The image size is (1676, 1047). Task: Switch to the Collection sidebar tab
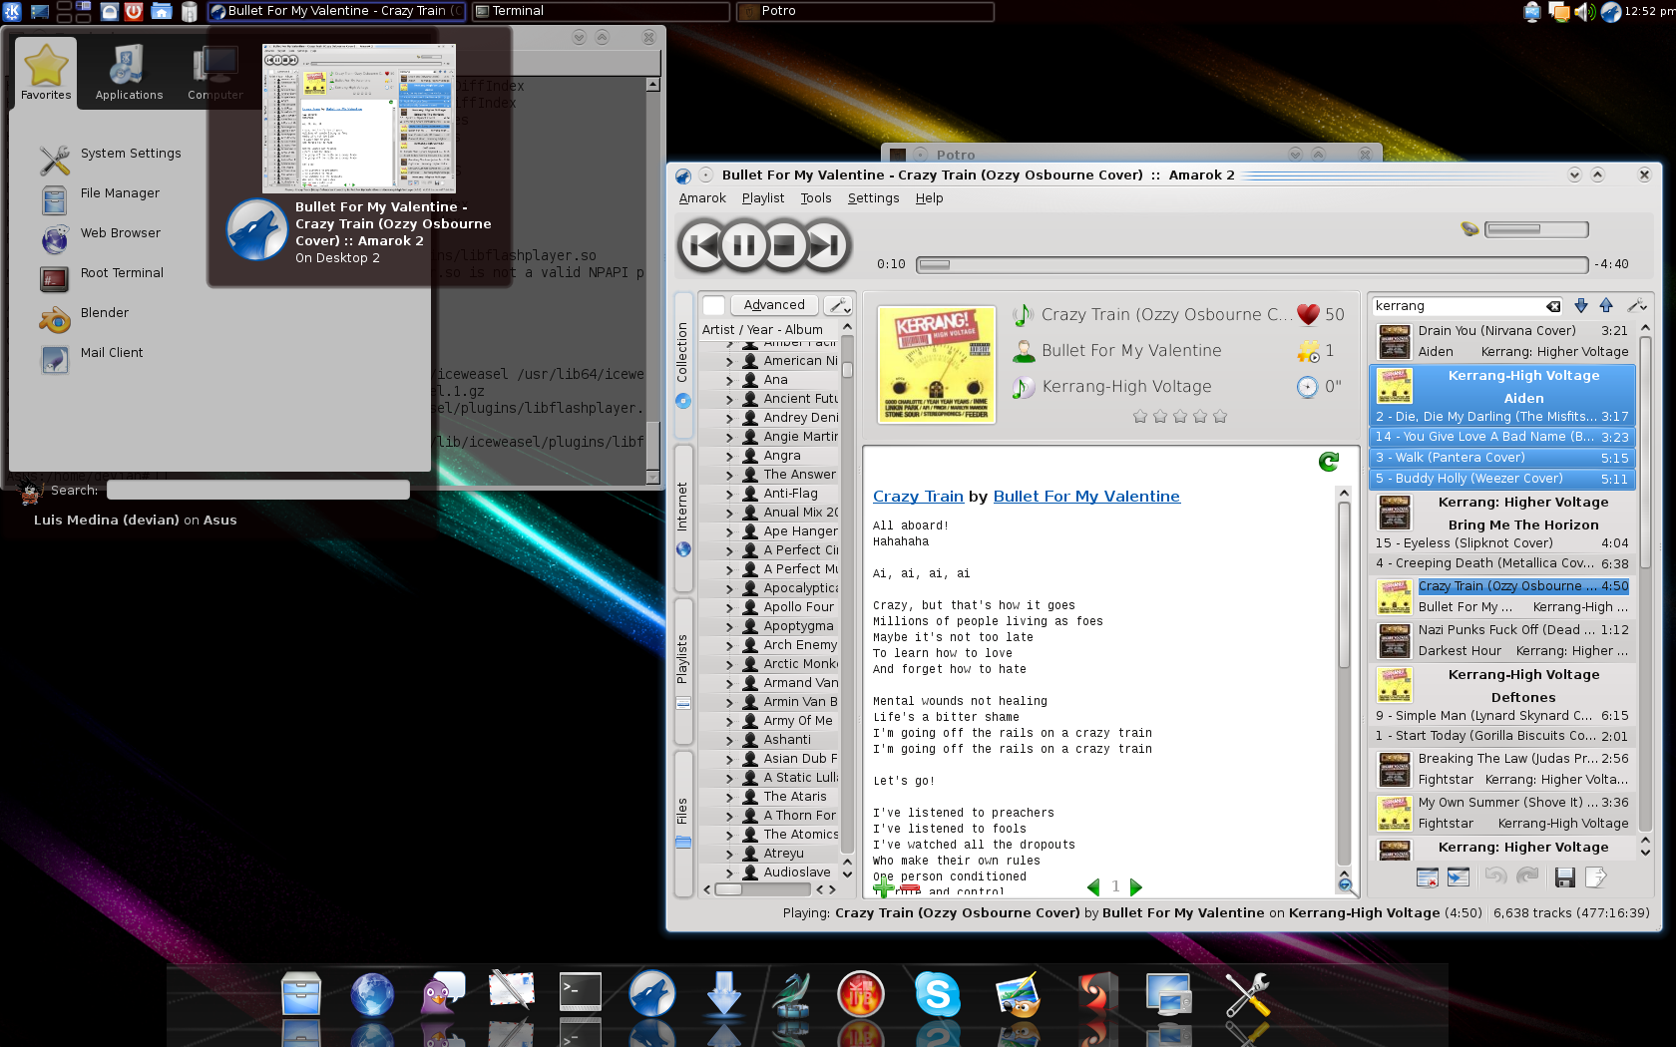[683, 365]
